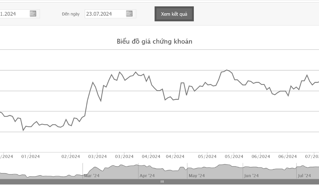
Task: Select Jun '24 in the navigator timeline
Action: 251,176
